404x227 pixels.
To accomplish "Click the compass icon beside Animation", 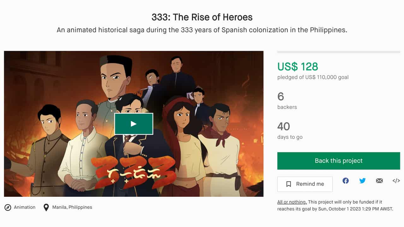I will pos(8,207).
